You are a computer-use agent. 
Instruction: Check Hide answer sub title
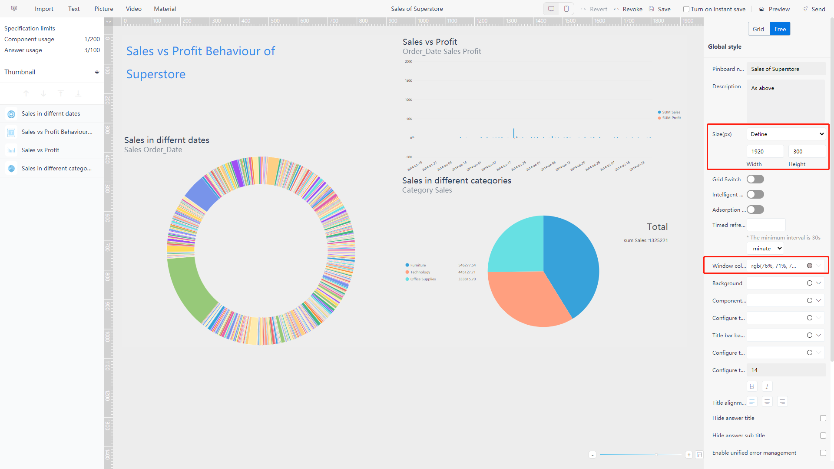coord(823,436)
